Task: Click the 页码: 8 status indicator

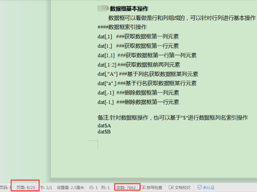Action: pos(5,188)
